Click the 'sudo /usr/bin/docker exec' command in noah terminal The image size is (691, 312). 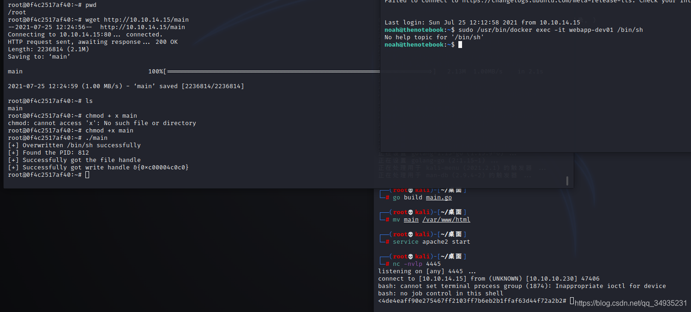pyautogui.click(x=551, y=30)
